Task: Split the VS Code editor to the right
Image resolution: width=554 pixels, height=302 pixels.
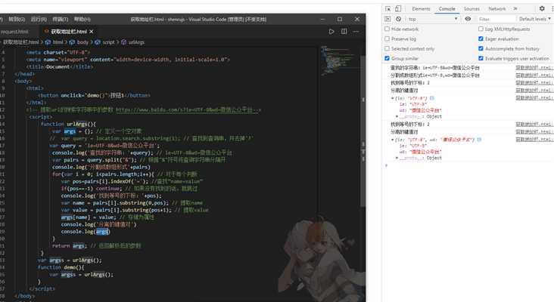Action: (344, 32)
